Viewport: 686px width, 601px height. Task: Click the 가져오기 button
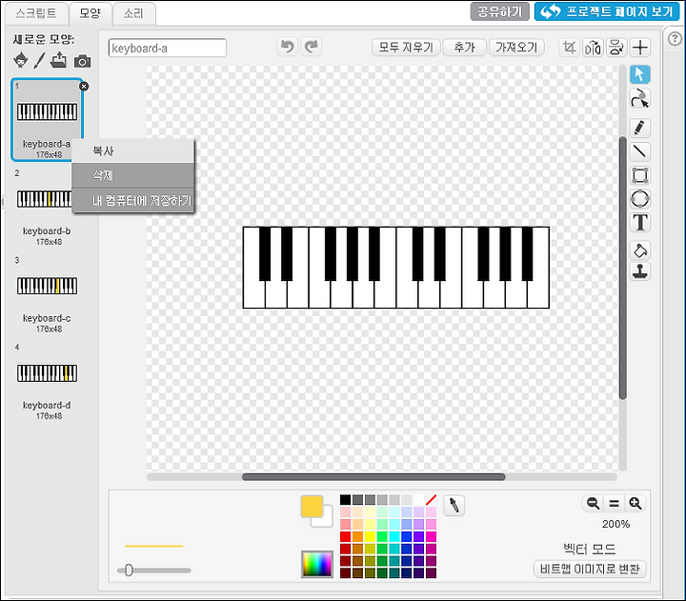516,48
